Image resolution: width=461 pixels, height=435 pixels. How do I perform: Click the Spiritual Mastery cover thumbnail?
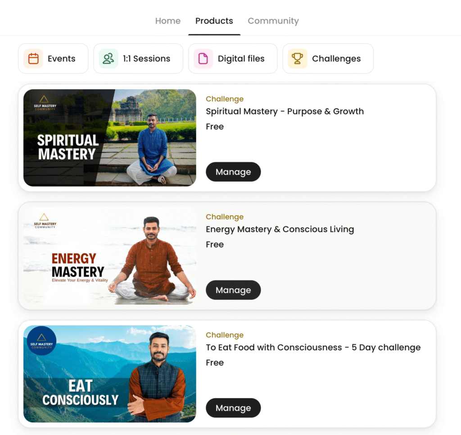click(110, 138)
